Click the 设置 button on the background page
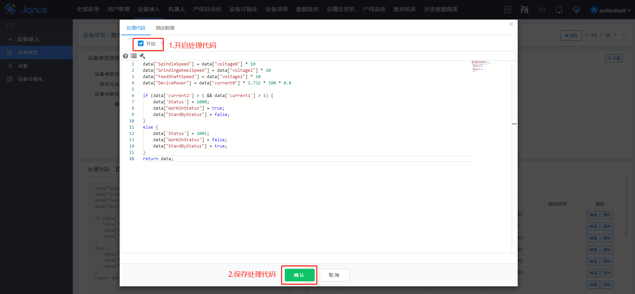 tap(614, 58)
